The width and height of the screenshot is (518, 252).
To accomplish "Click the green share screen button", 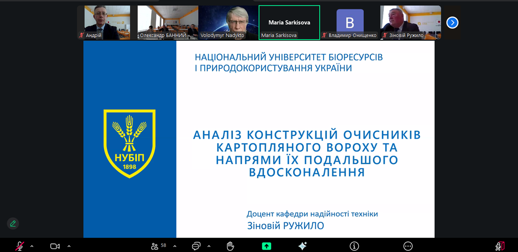I will [267, 246].
